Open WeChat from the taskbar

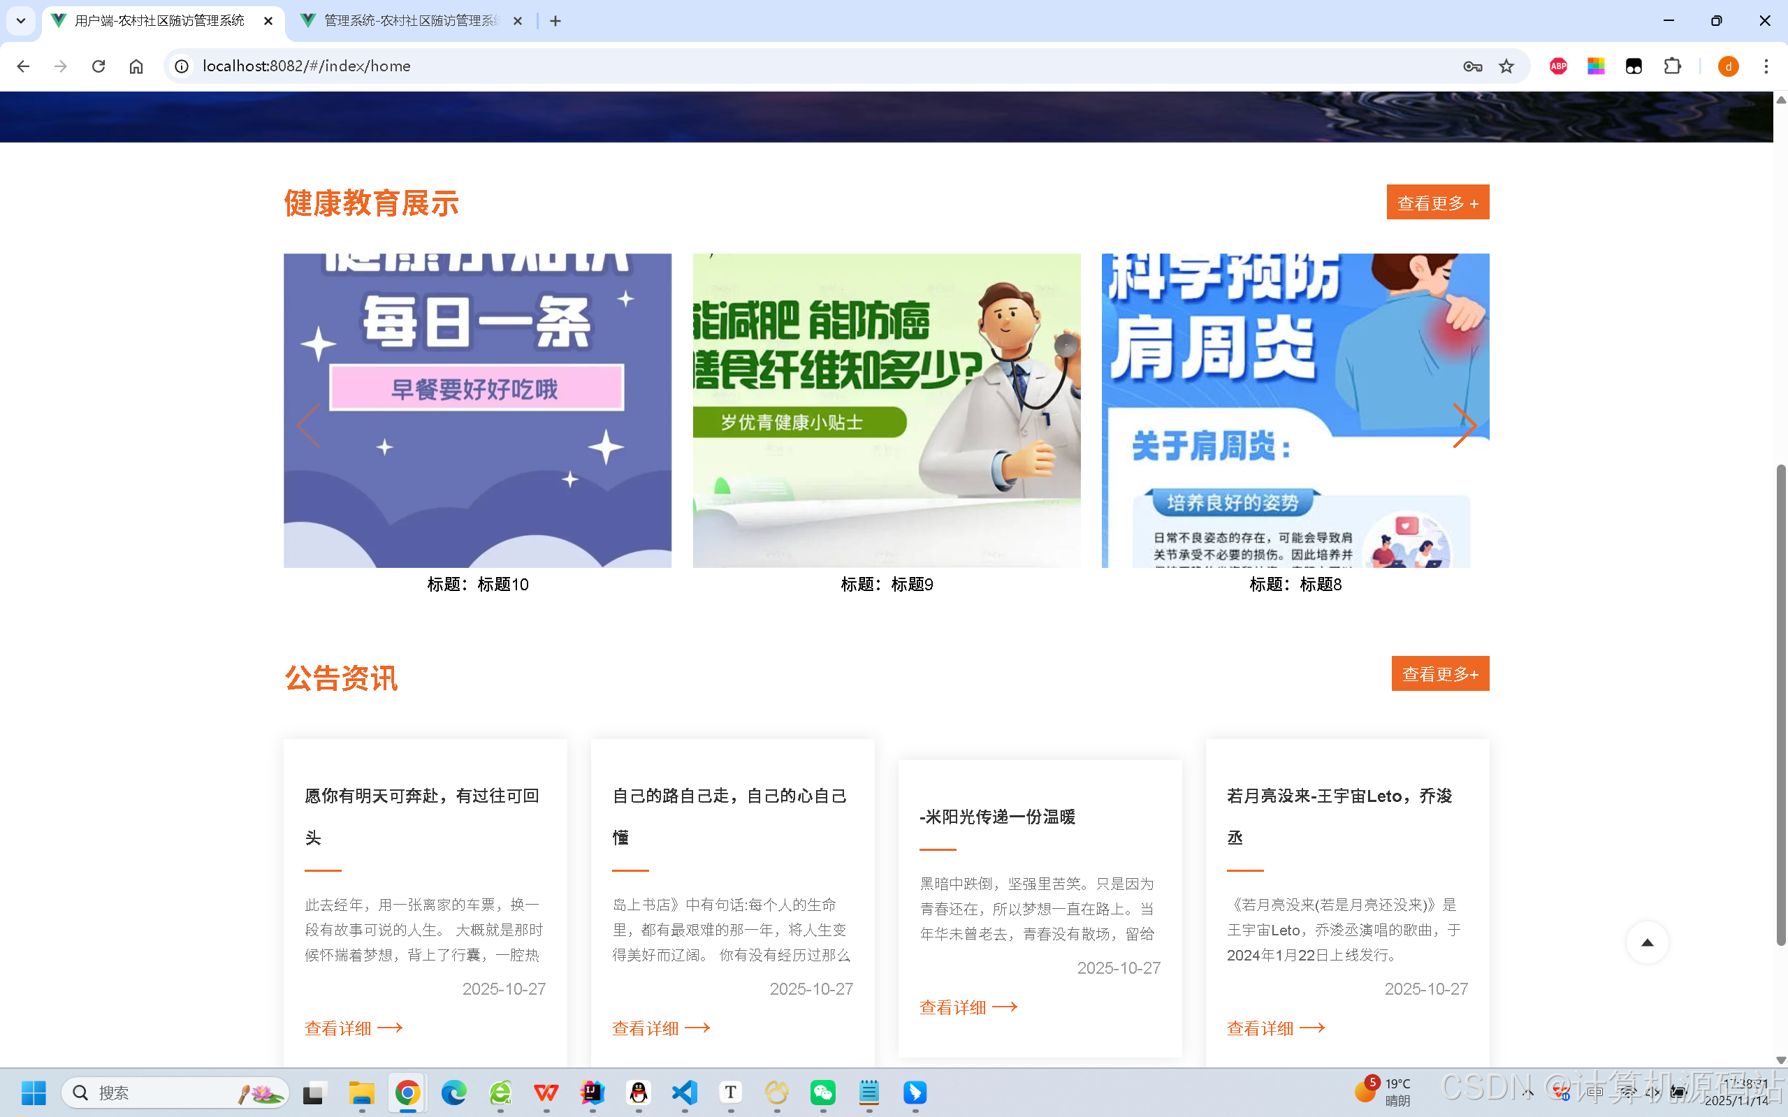(823, 1093)
